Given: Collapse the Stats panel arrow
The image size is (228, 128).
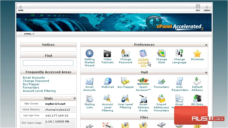Looking at the screenshot, I should tap(75, 98).
